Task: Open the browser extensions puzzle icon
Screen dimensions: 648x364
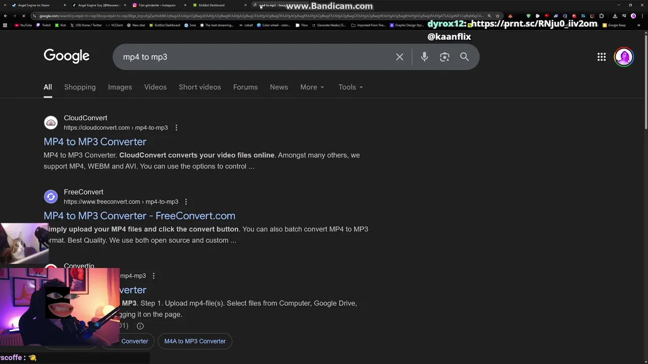Action: (601, 16)
